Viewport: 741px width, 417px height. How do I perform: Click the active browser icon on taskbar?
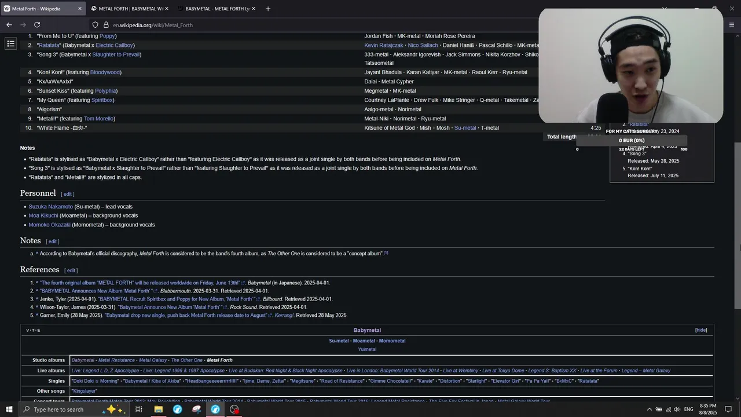215,409
